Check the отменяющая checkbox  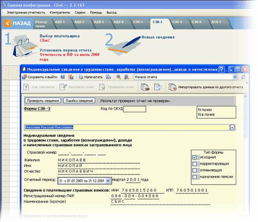(x=194, y=170)
